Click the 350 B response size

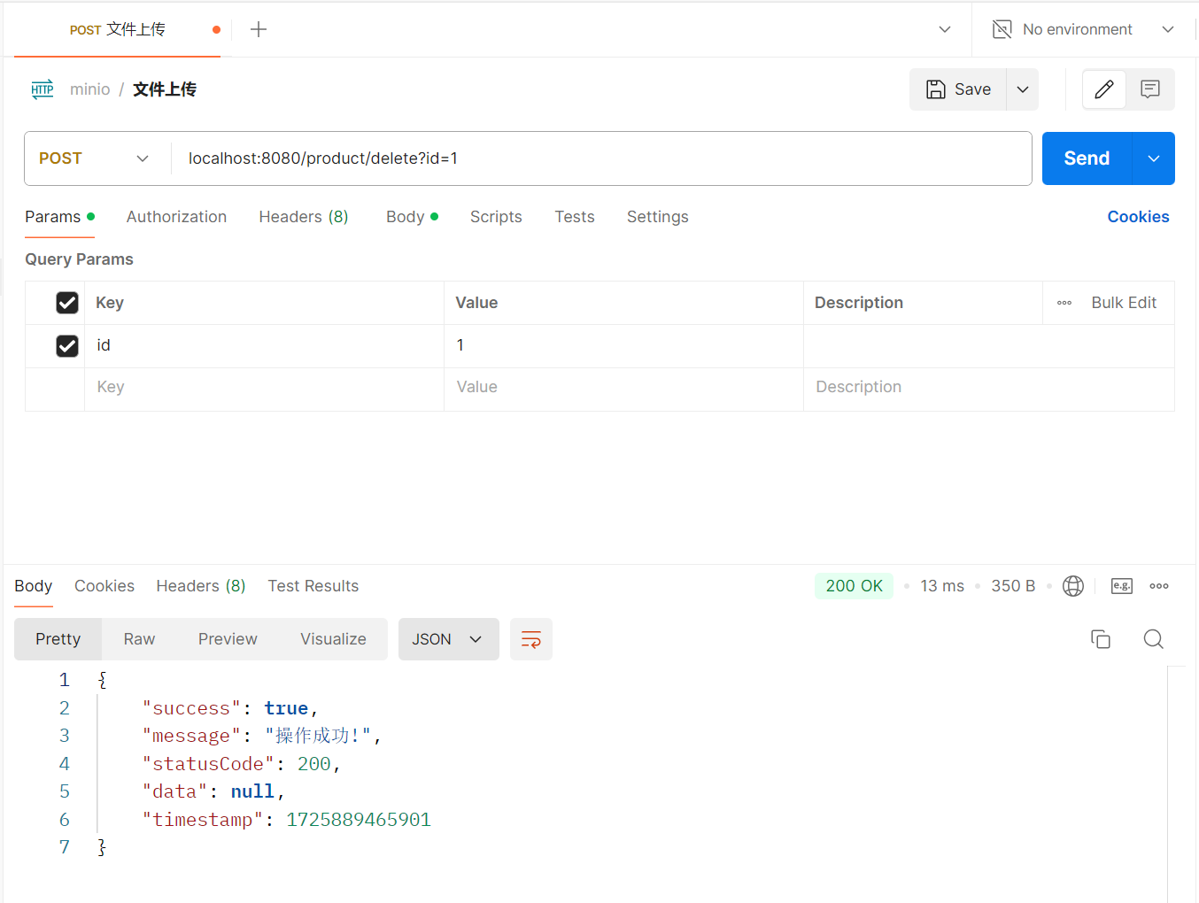pos(1013,586)
